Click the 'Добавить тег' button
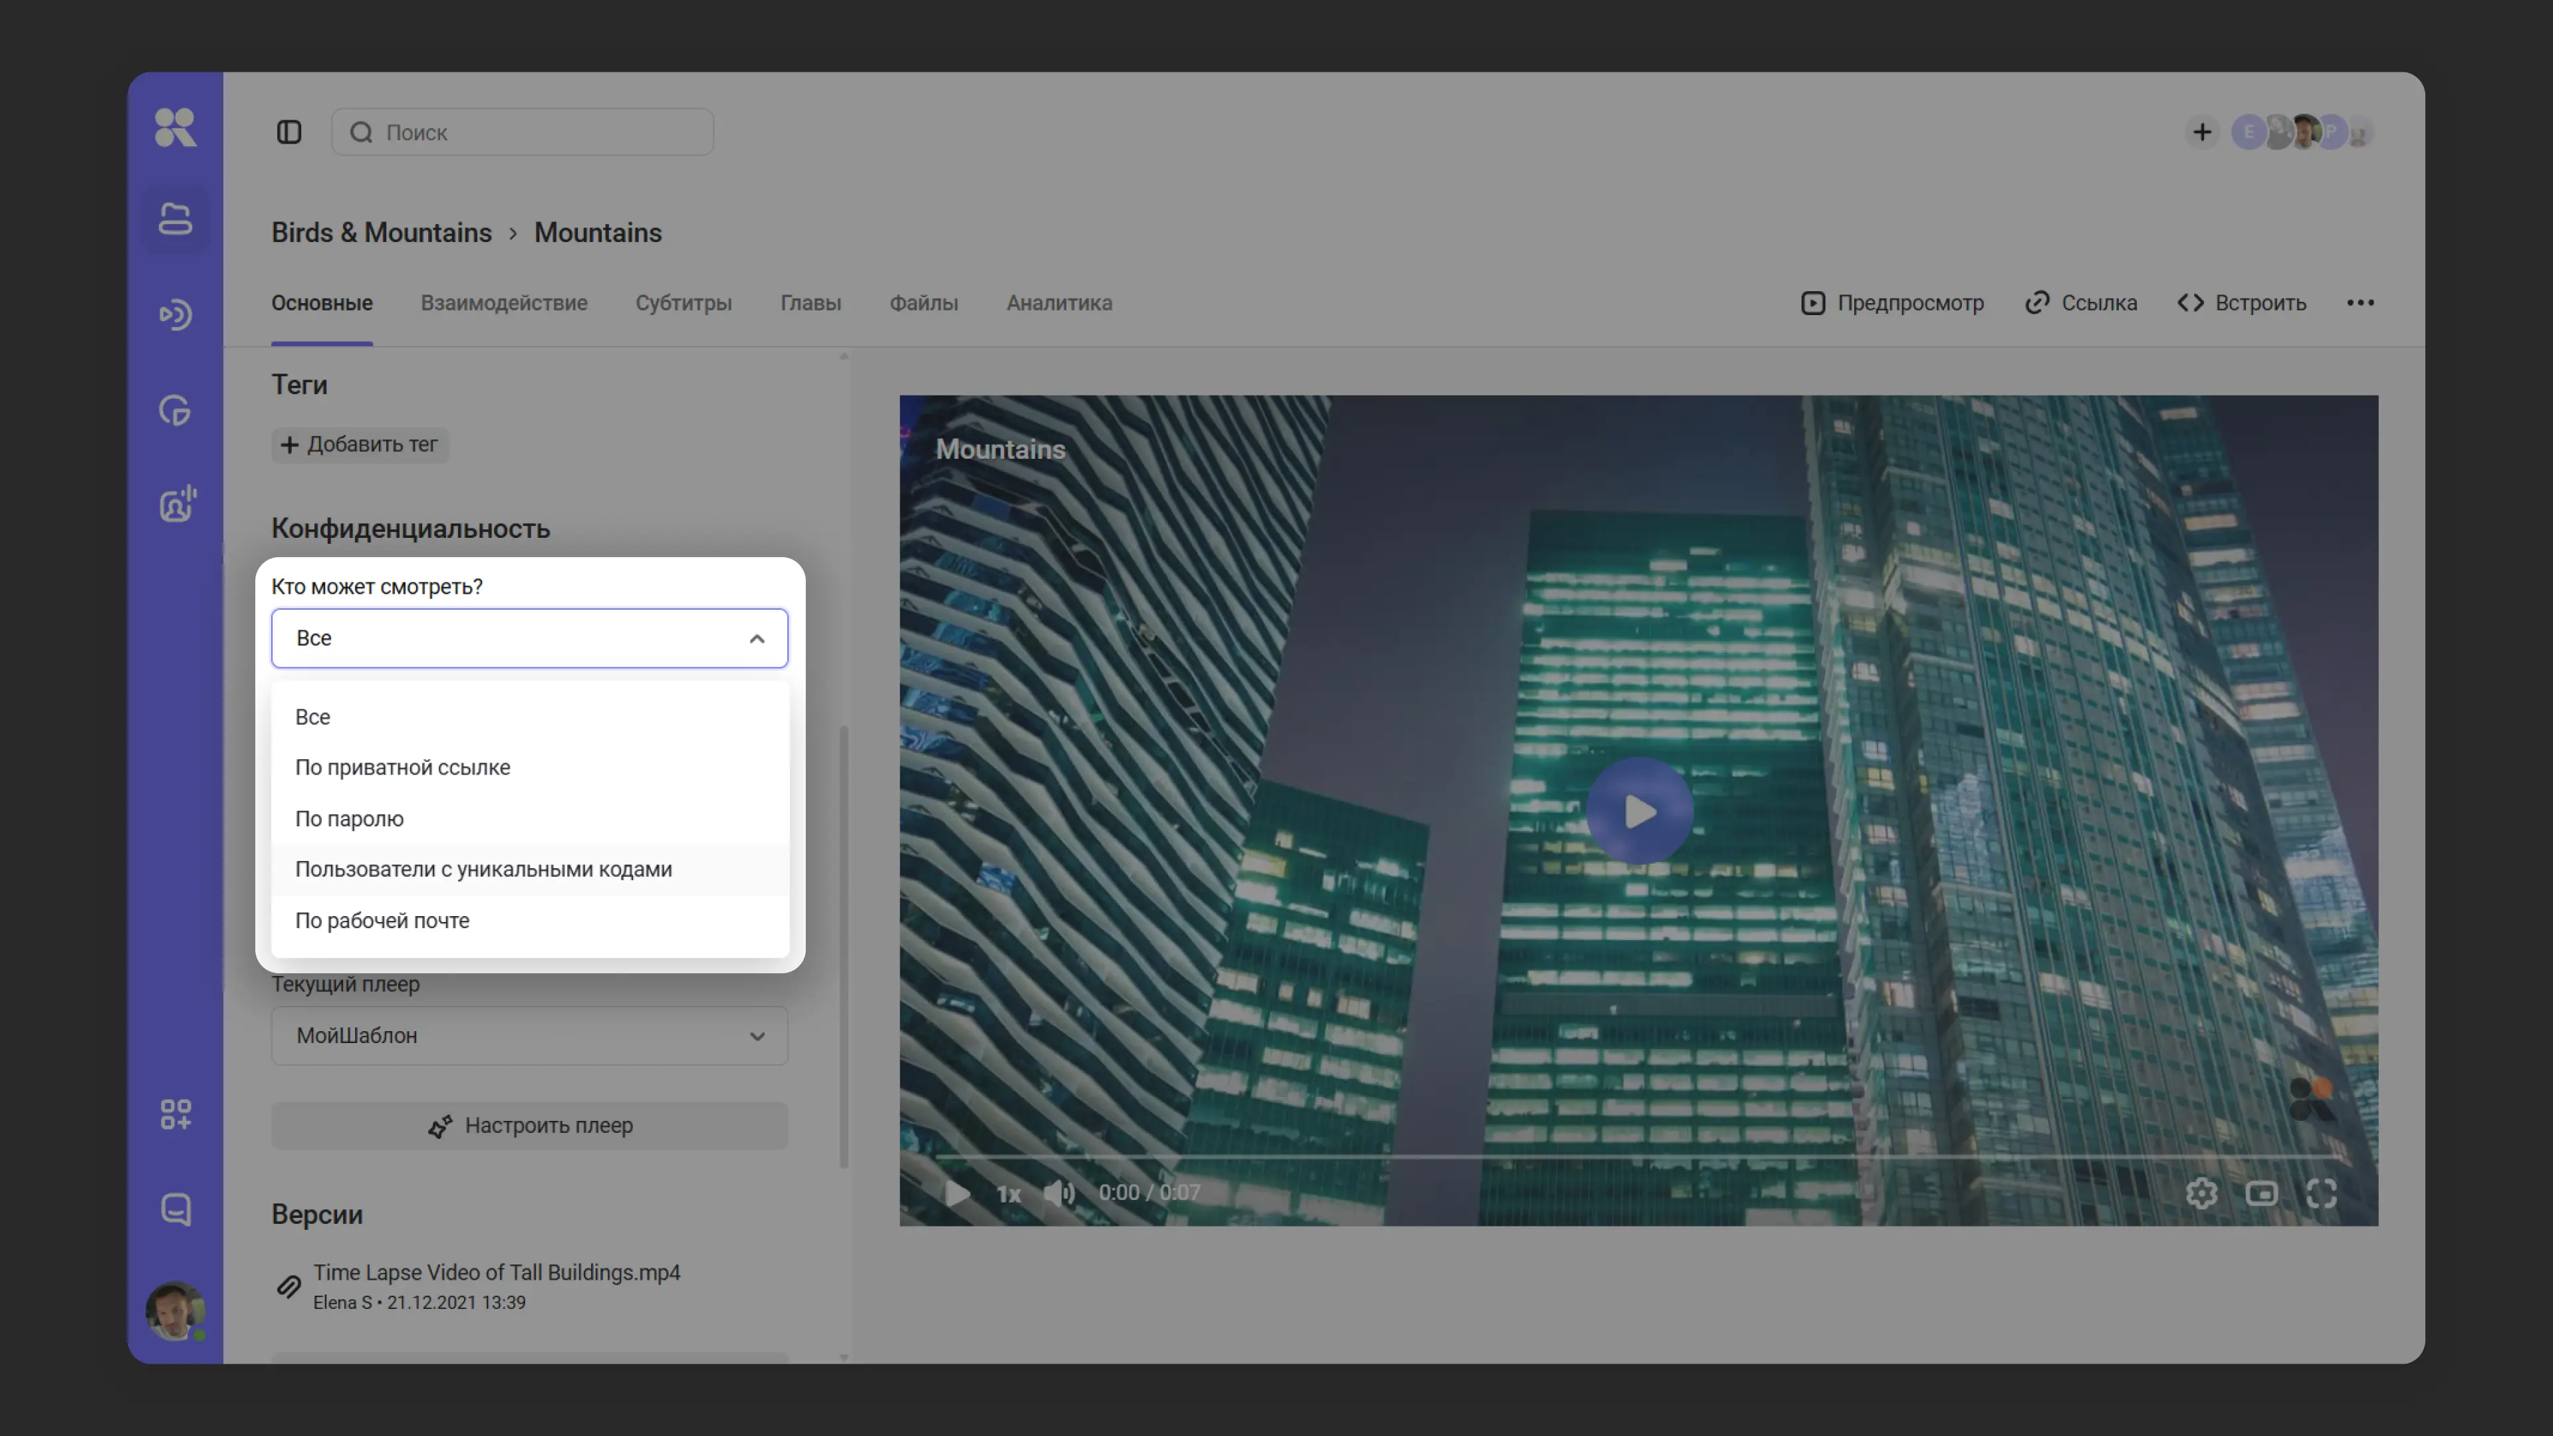Image resolution: width=2553 pixels, height=1436 pixels. tap(360, 445)
